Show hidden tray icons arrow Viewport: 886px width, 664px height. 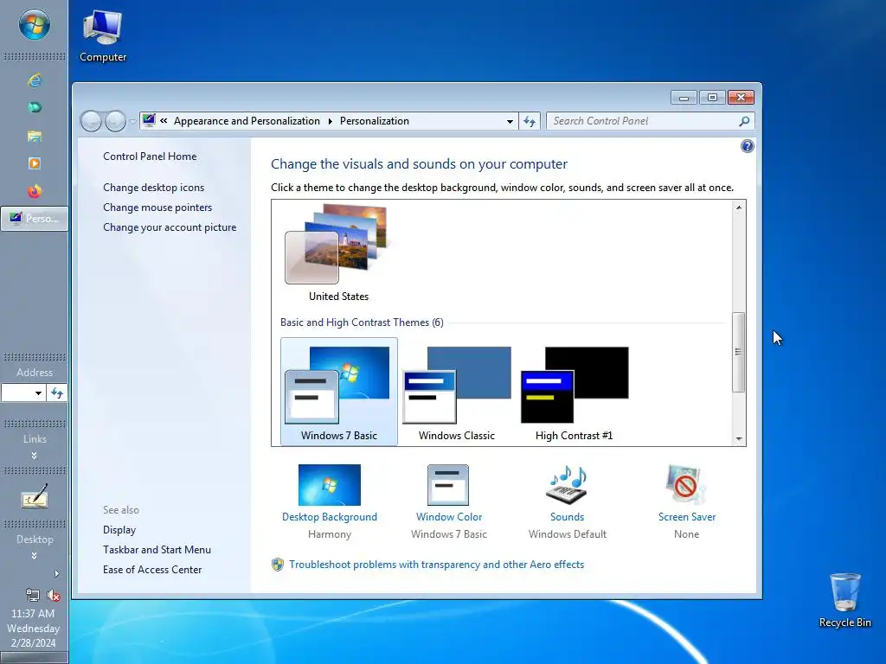pos(56,574)
